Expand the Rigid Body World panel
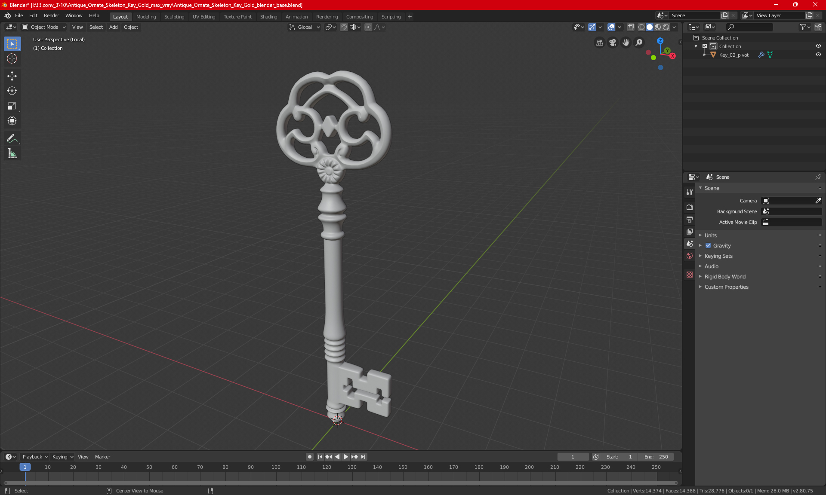 coord(725,277)
